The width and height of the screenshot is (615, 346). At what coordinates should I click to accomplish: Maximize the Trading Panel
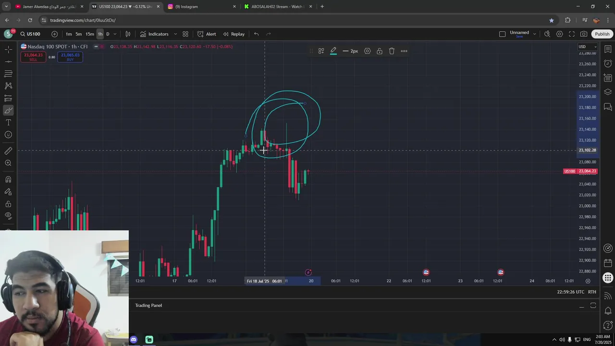(x=593, y=306)
